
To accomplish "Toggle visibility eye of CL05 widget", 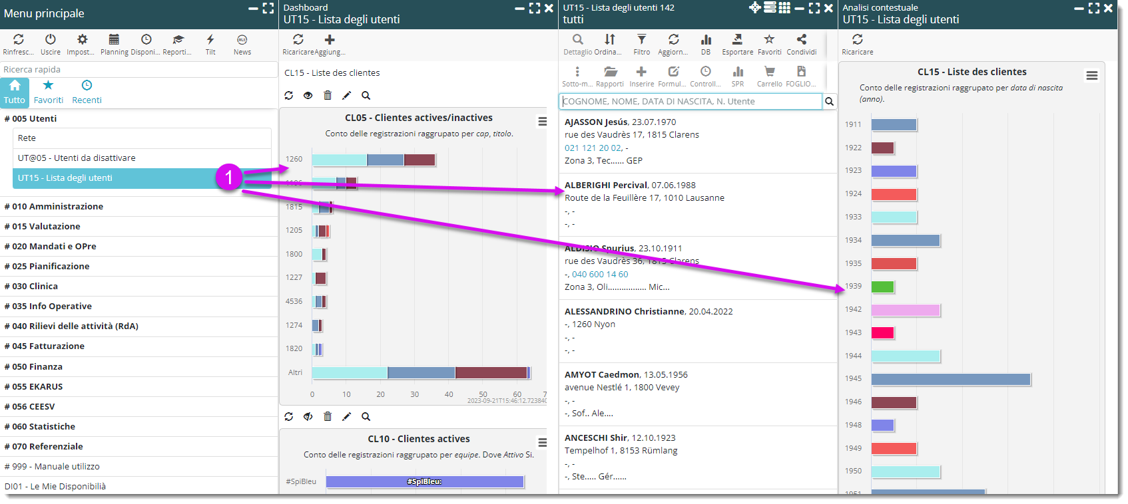I will (x=308, y=95).
